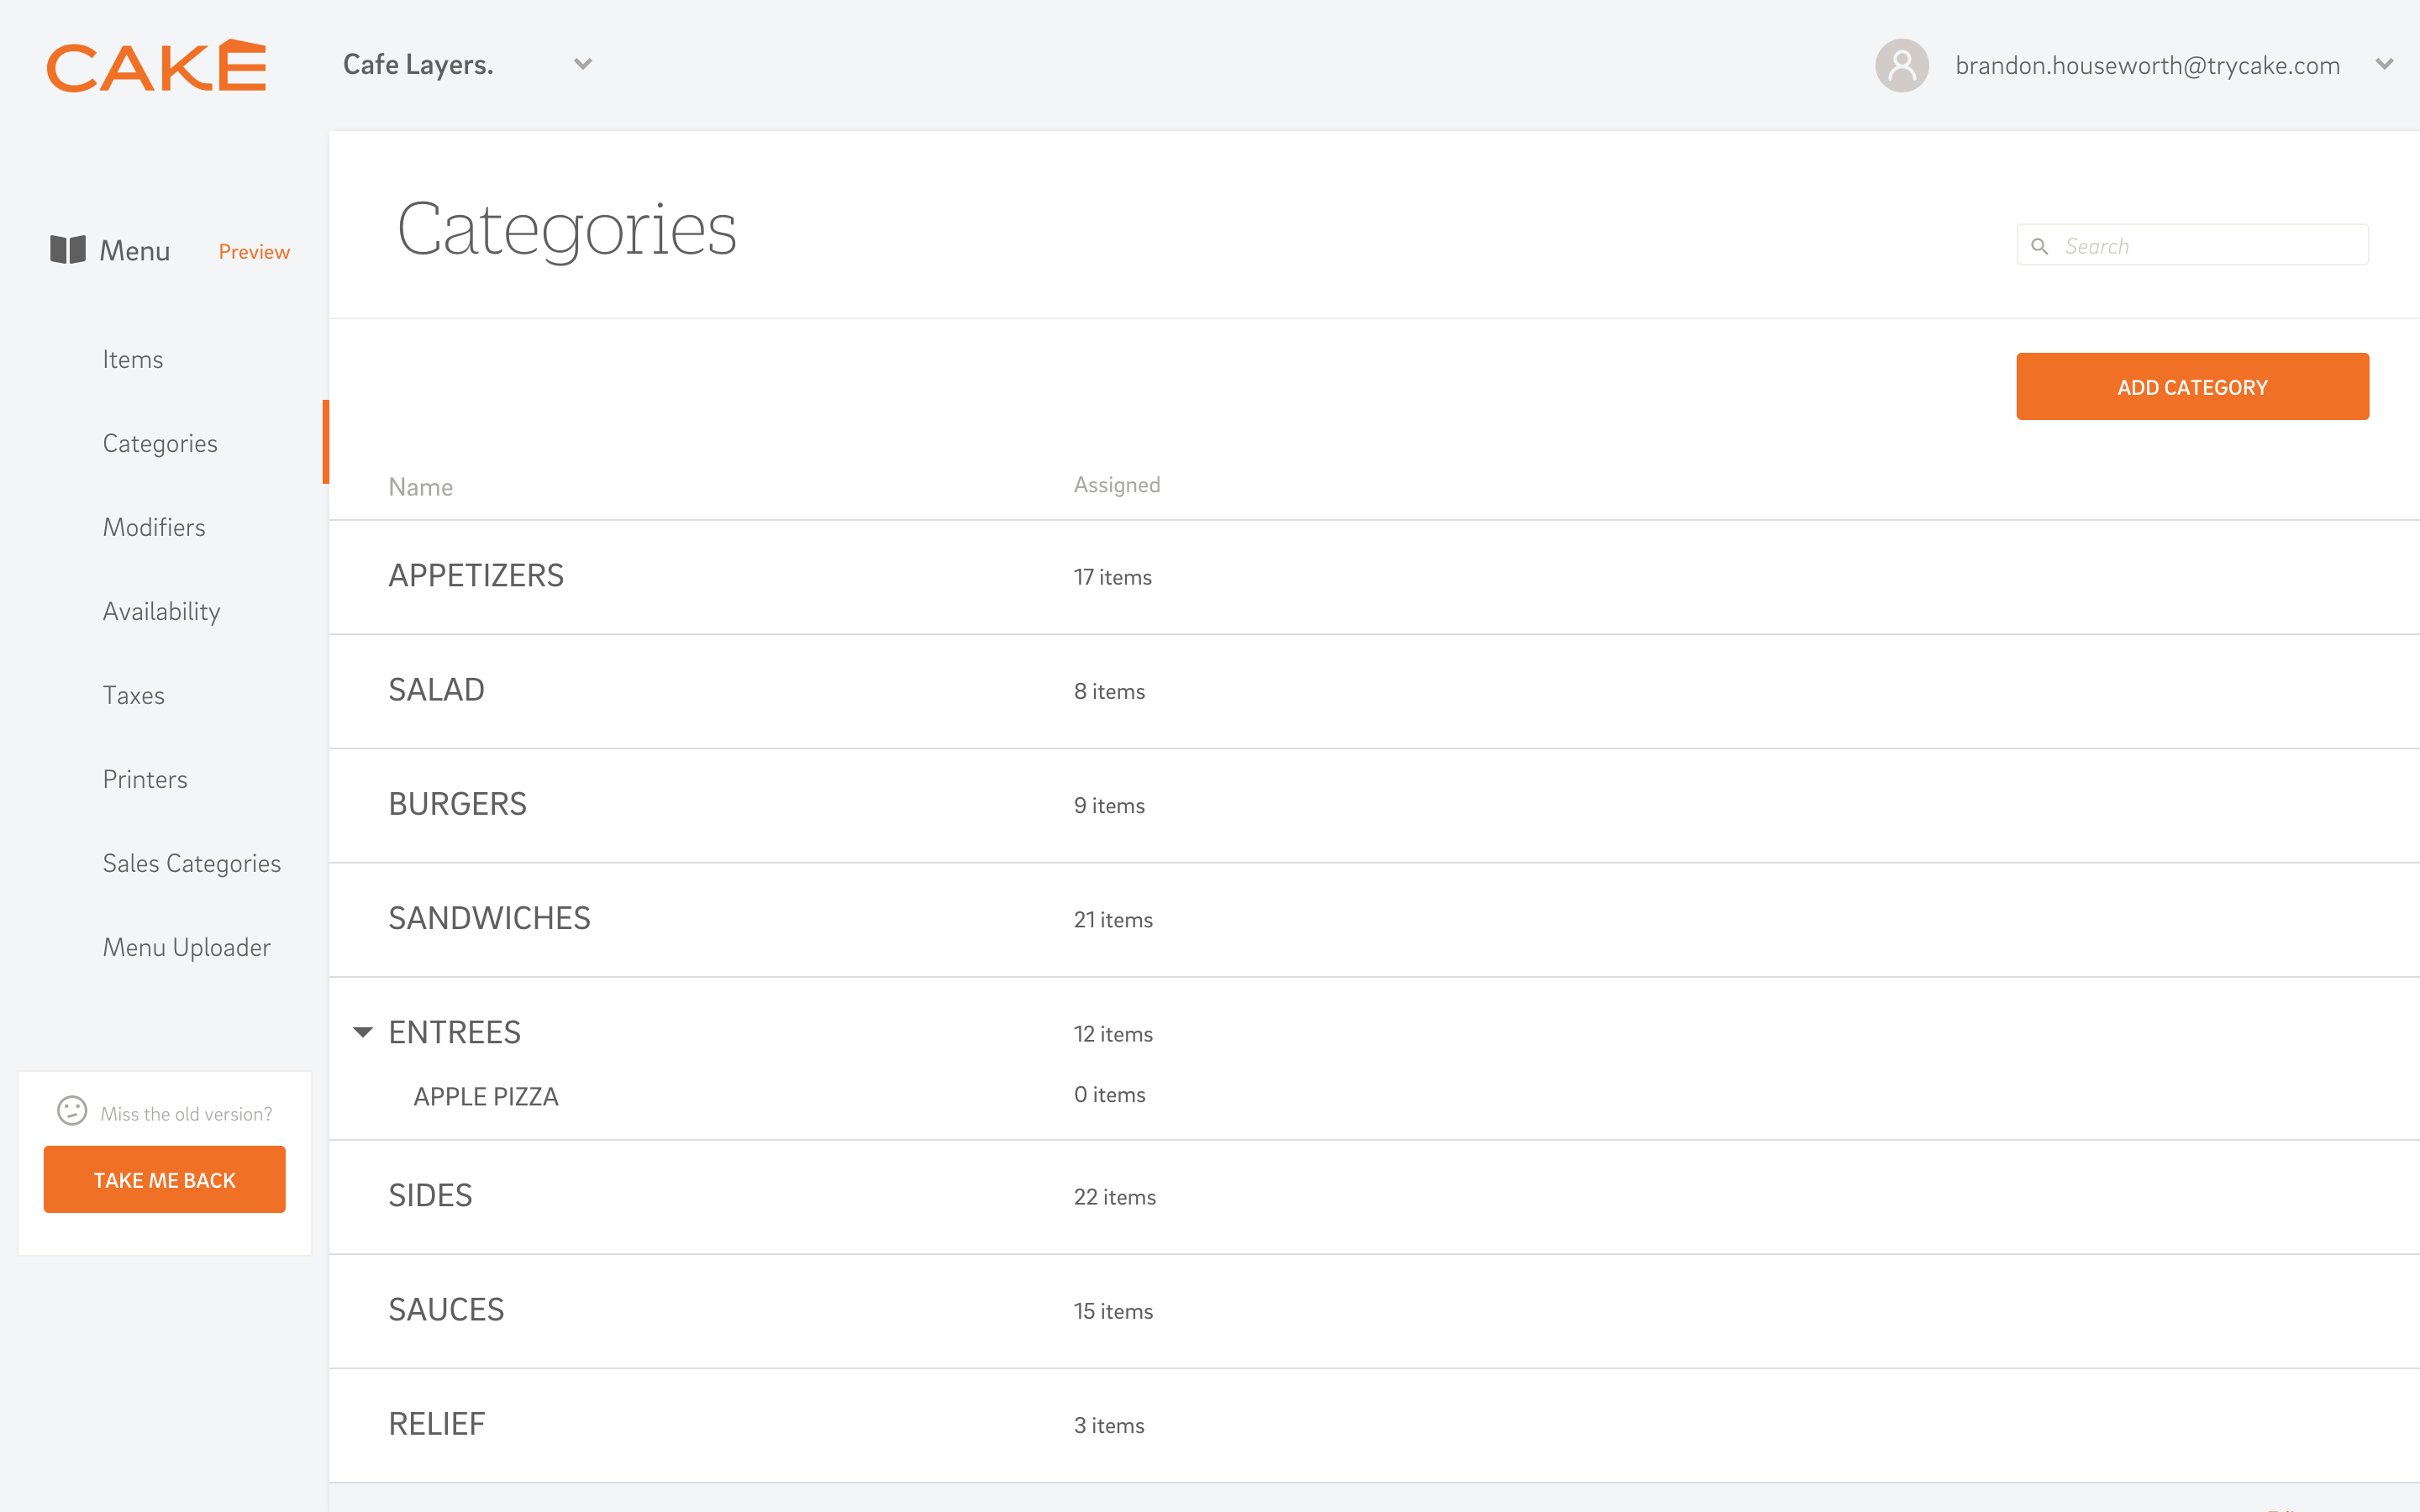
Task: Open the SALAD category
Action: click(437, 690)
